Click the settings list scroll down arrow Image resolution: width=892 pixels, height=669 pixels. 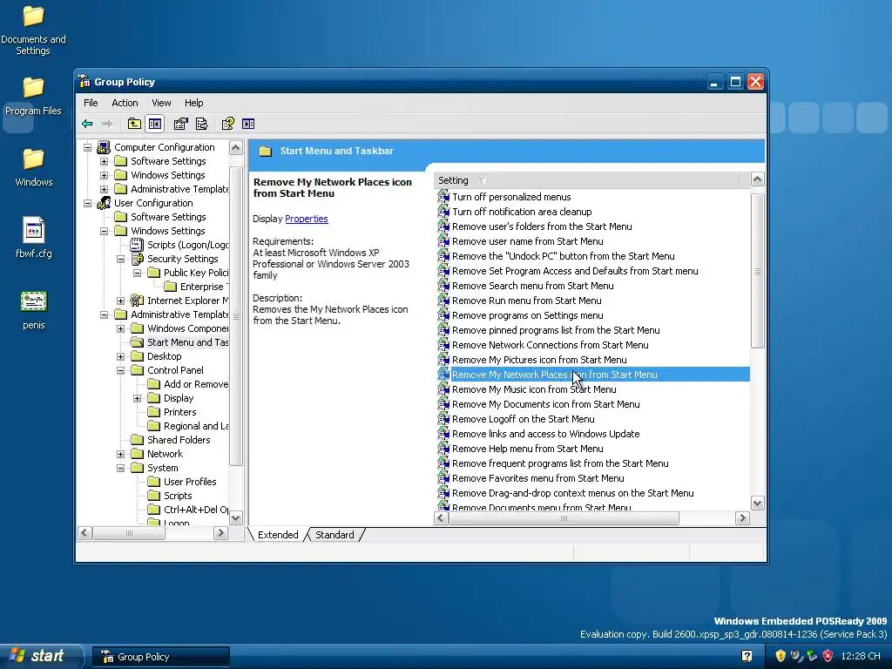pyautogui.click(x=757, y=503)
